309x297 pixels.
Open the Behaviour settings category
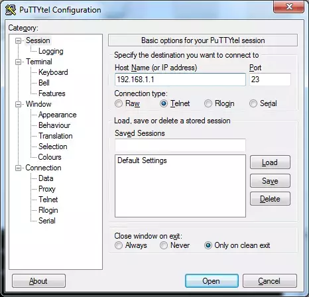pyautogui.click(x=54, y=125)
